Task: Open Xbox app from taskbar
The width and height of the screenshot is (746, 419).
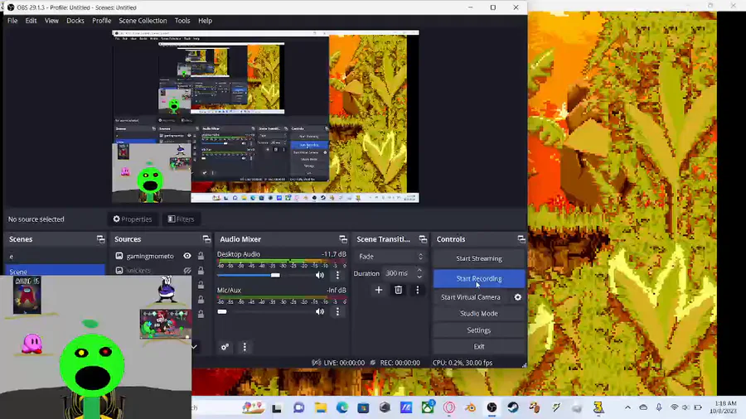Action: click(x=428, y=407)
